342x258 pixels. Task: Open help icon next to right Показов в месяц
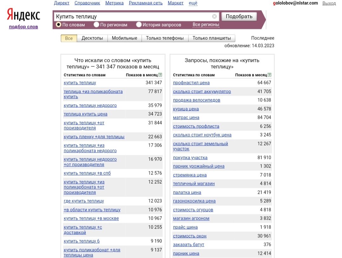[x=270, y=75]
